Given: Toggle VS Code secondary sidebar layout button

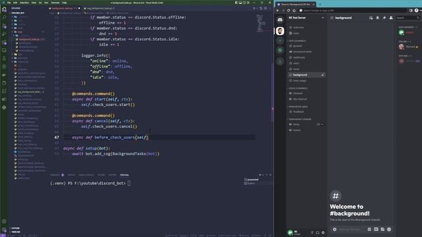Looking at the screenshot, I should coord(244,3).
